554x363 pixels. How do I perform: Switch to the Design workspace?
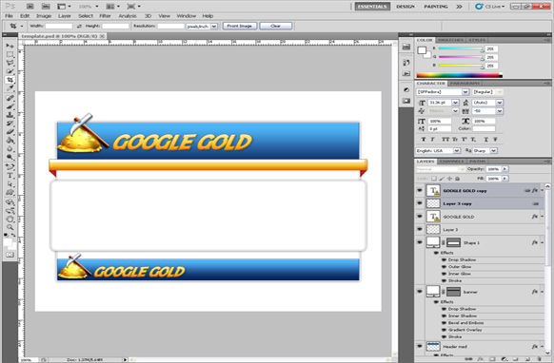click(406, 7)
